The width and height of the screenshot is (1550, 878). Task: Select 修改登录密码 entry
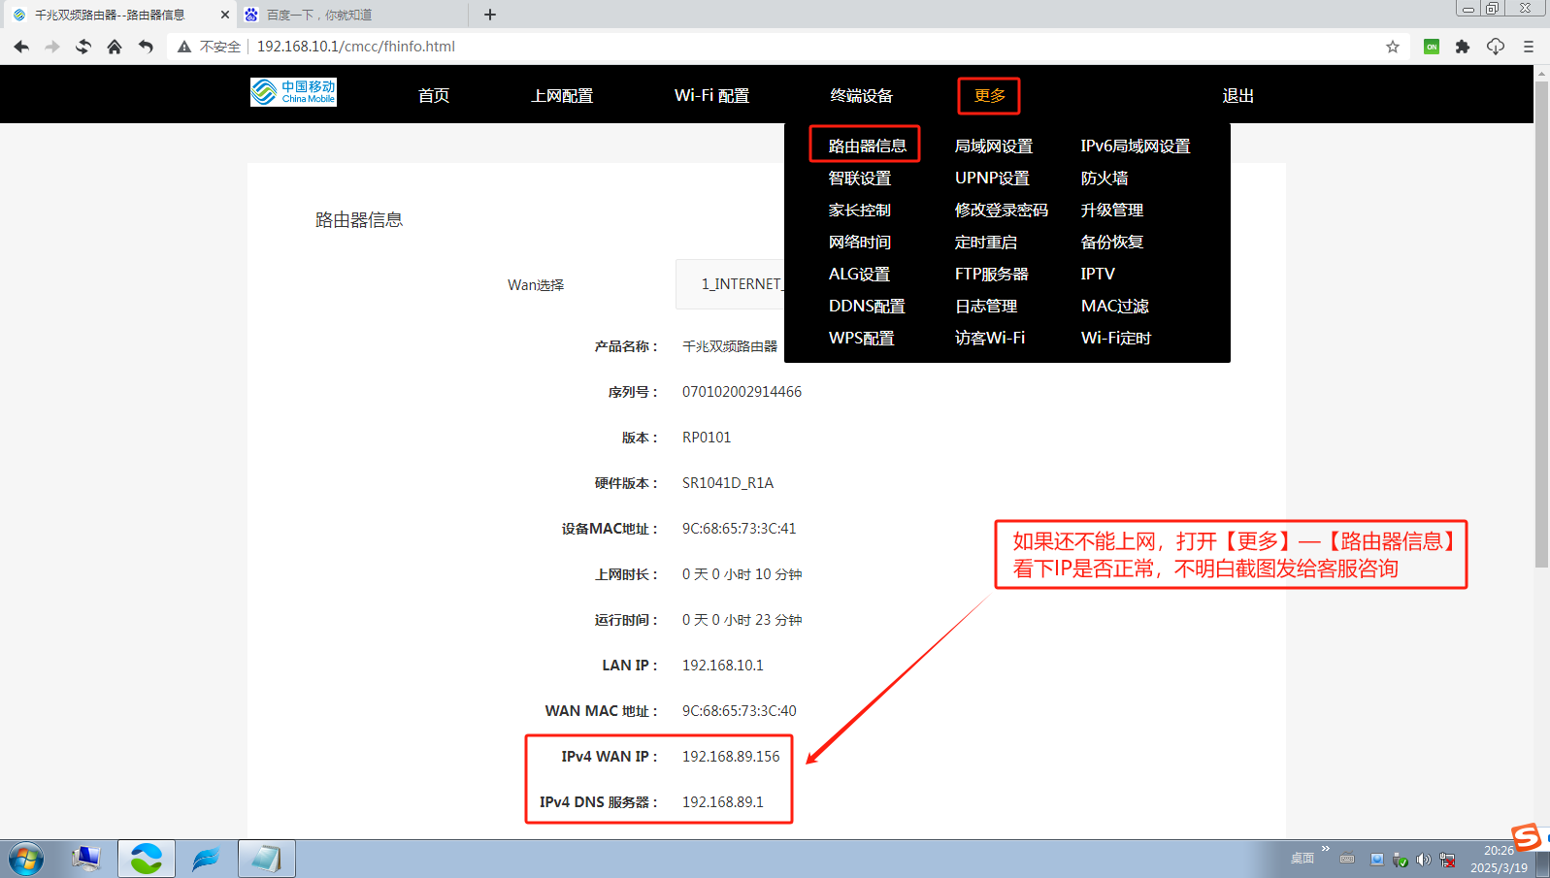1002,210
